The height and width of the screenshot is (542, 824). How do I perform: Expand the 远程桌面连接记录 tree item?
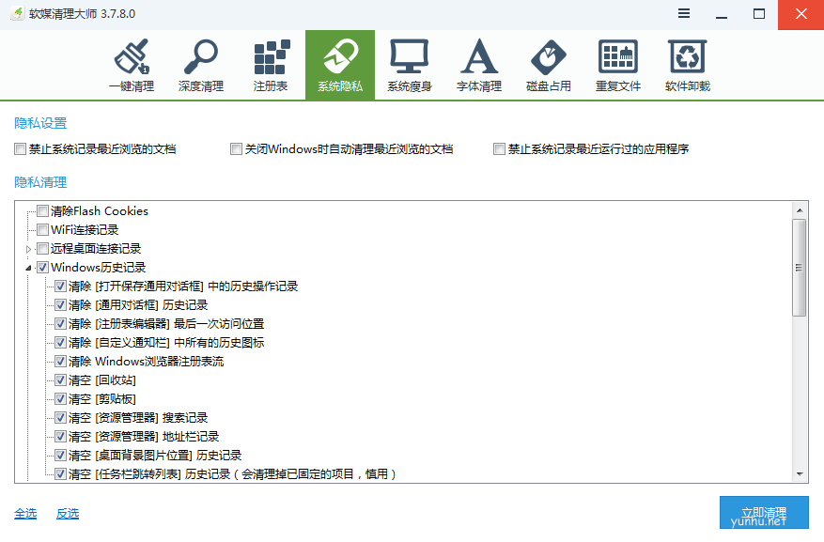point(25,248)
